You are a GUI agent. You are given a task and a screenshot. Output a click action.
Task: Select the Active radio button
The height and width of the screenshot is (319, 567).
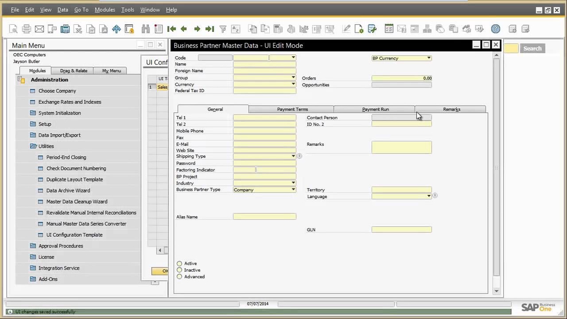coord(180,263)
